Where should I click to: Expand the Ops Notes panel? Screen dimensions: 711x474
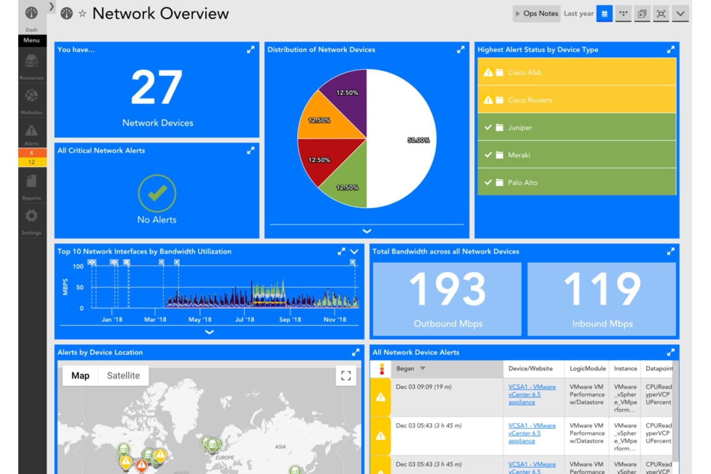[536, 14]
